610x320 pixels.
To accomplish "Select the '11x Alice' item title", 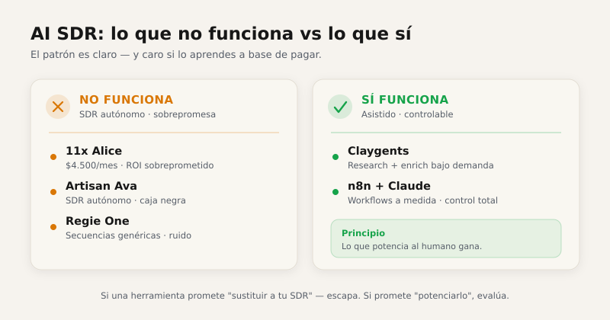I will [94, 151].
